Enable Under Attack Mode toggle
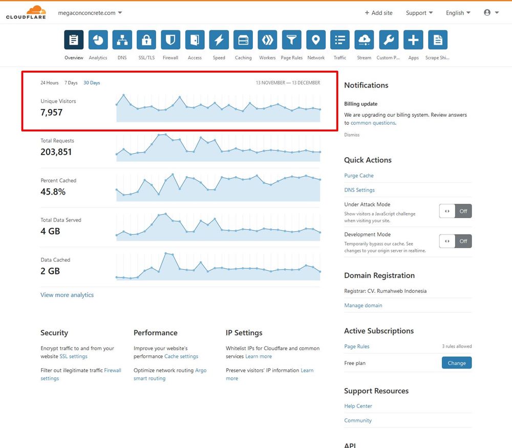512x448 pixels. point(455,210)
